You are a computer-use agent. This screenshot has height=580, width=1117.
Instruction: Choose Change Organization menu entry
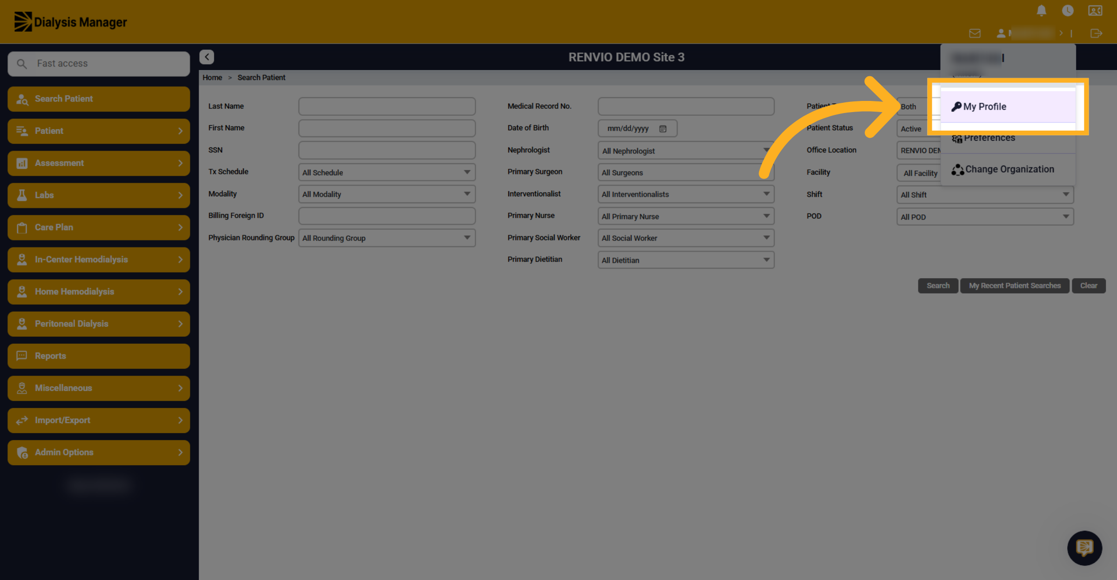(x=1008, y=169)
